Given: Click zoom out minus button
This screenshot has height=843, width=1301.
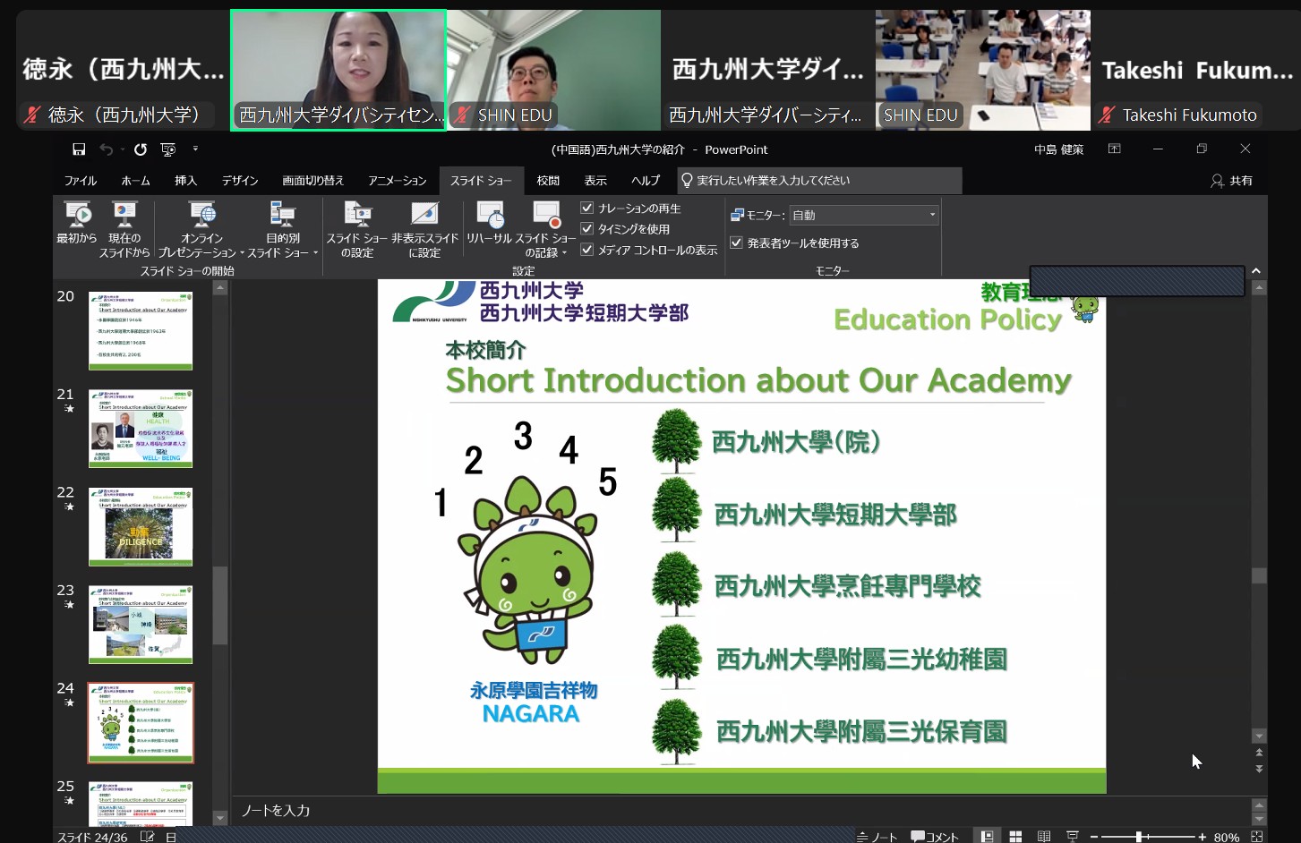Looking at the screenshot, I should coord(1096,837).
